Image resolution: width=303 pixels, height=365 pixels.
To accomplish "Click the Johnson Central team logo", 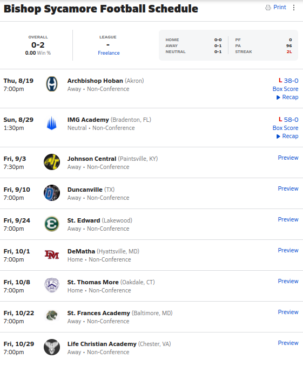I will pos(52,162).
